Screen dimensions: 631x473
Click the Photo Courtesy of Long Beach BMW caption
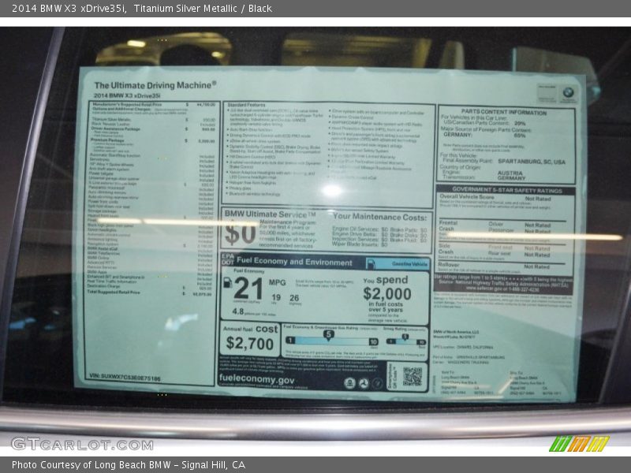coord(129,465)
